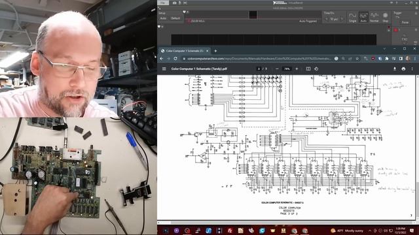Viewport: 419px width, 235px height.
Task: Click the PDF page number field
Action: click(259, 69)
